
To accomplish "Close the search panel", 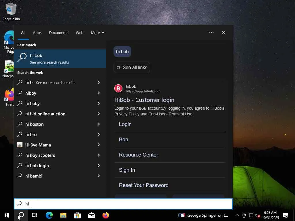I will point(224,33).
